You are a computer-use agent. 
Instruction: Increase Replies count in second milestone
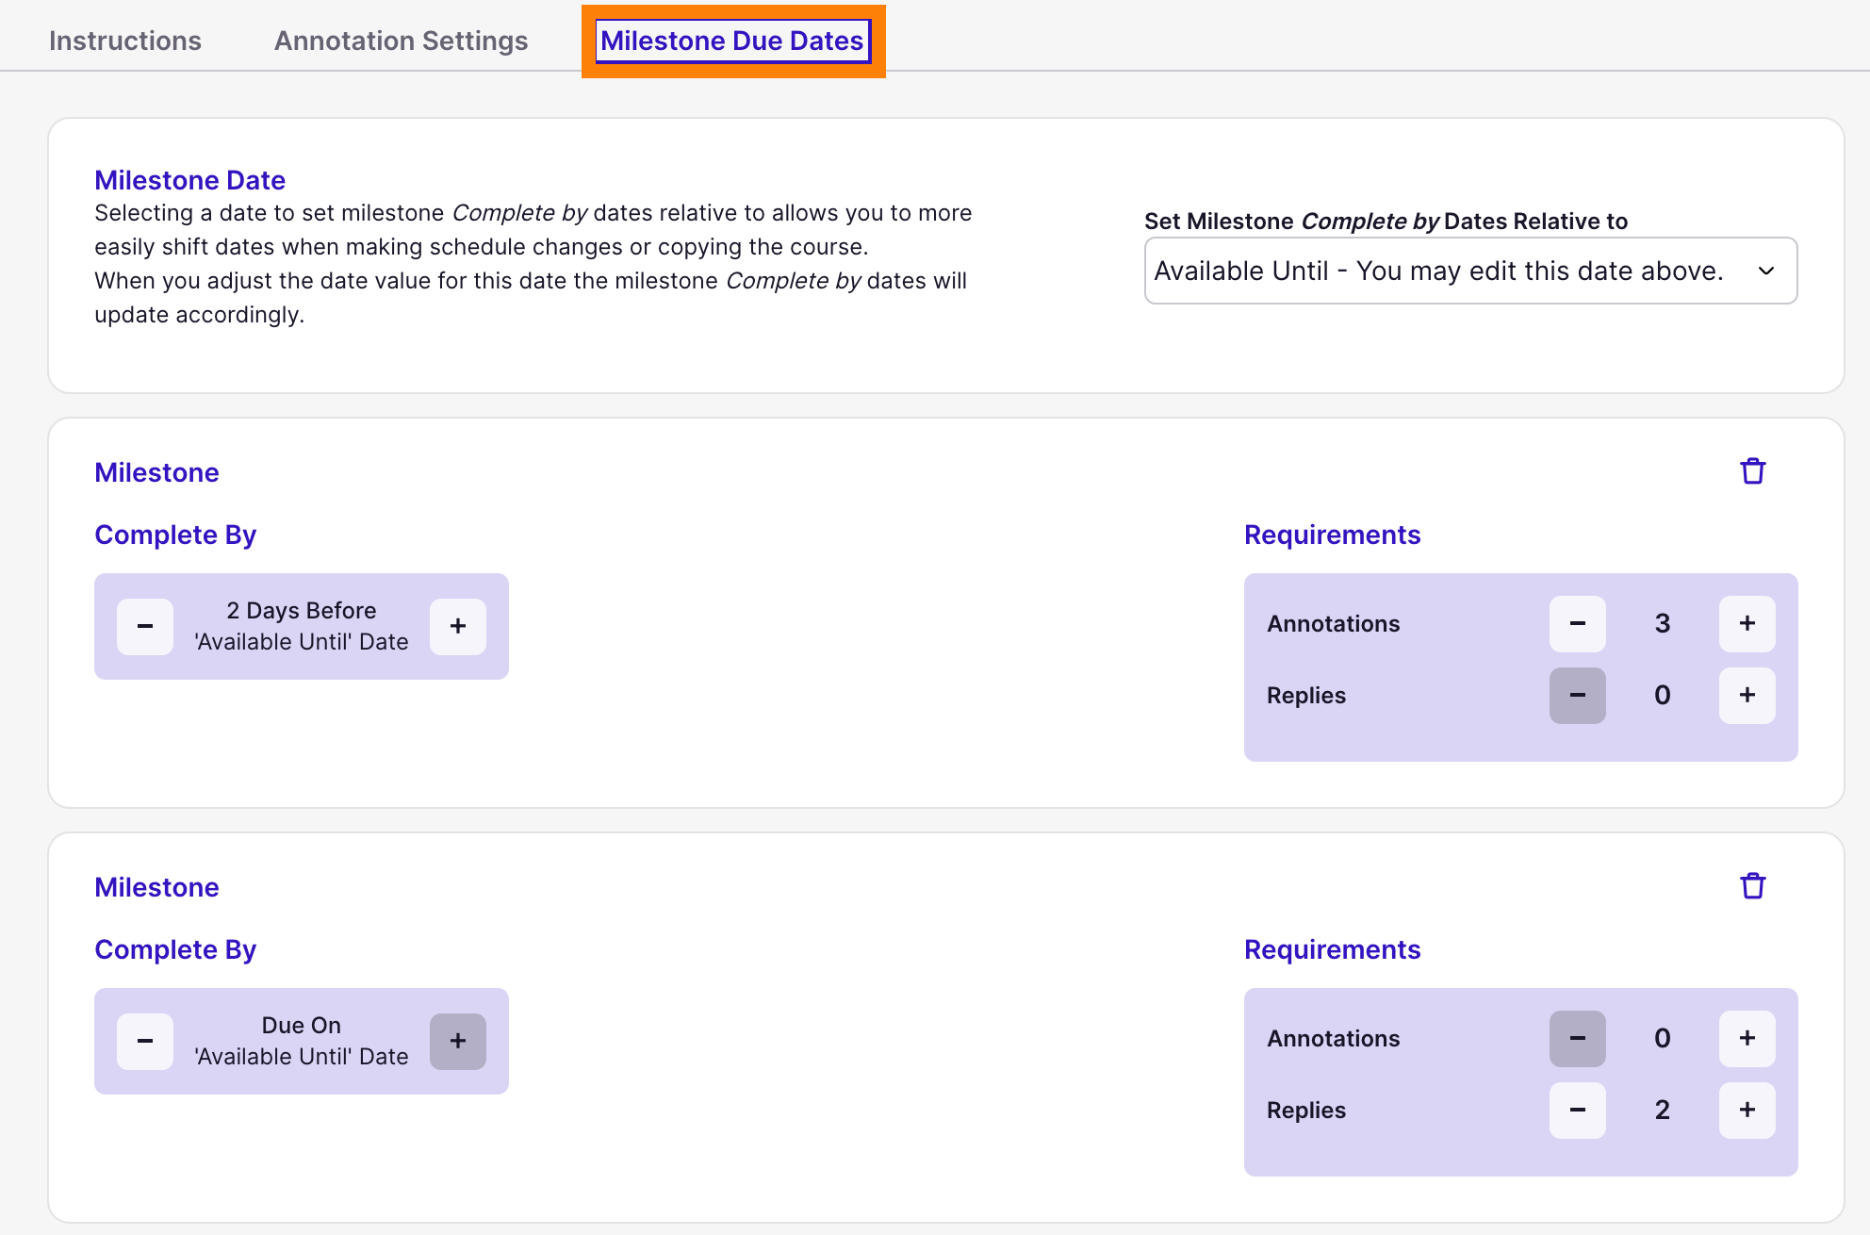(x=1747, y=1110)
